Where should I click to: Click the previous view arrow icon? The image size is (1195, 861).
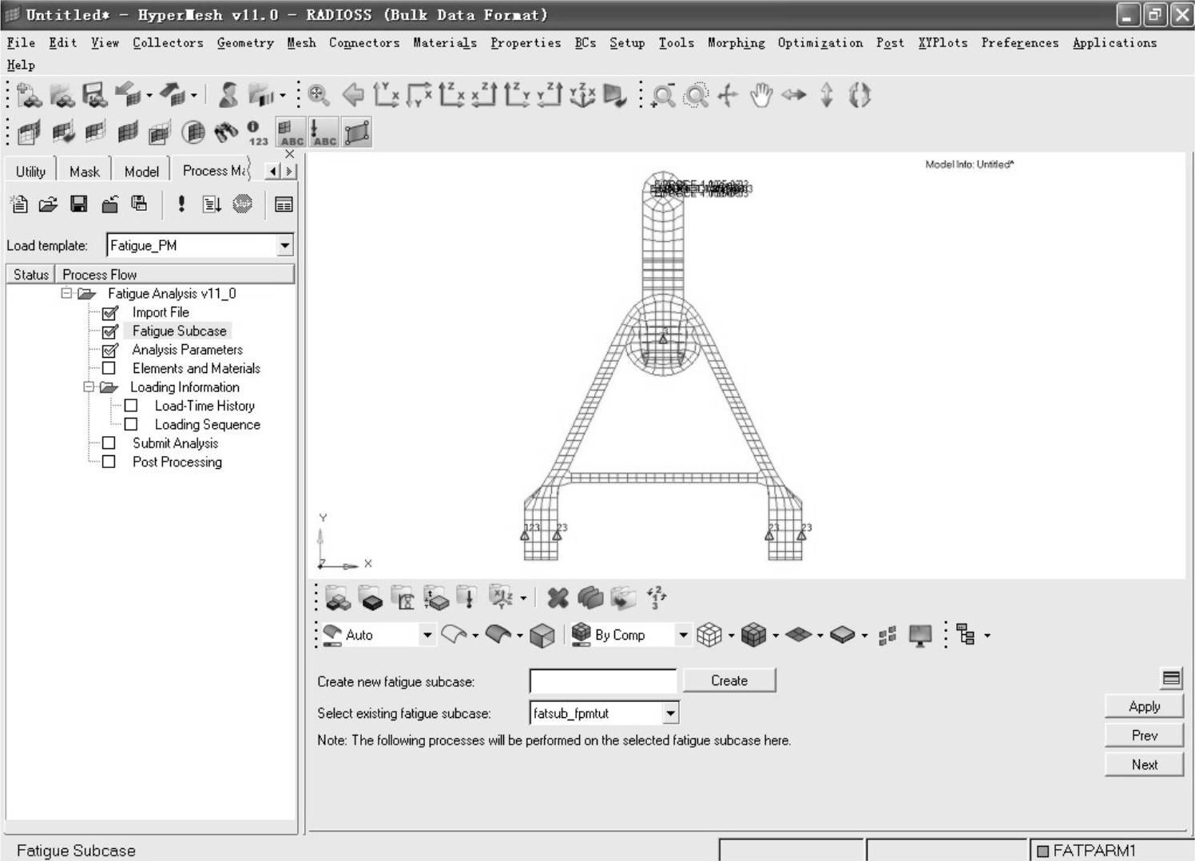(352, 96)
